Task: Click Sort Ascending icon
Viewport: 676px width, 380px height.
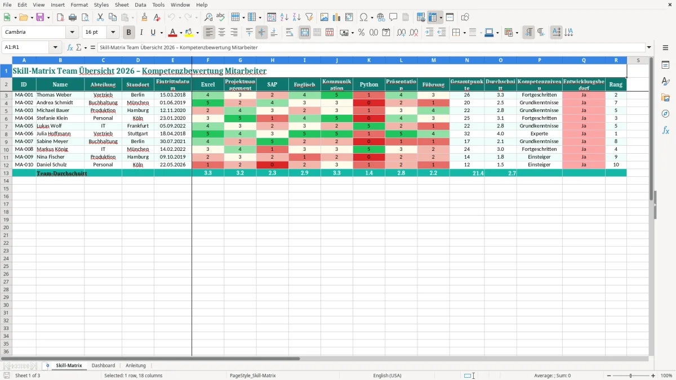Action: coord(284,17)
